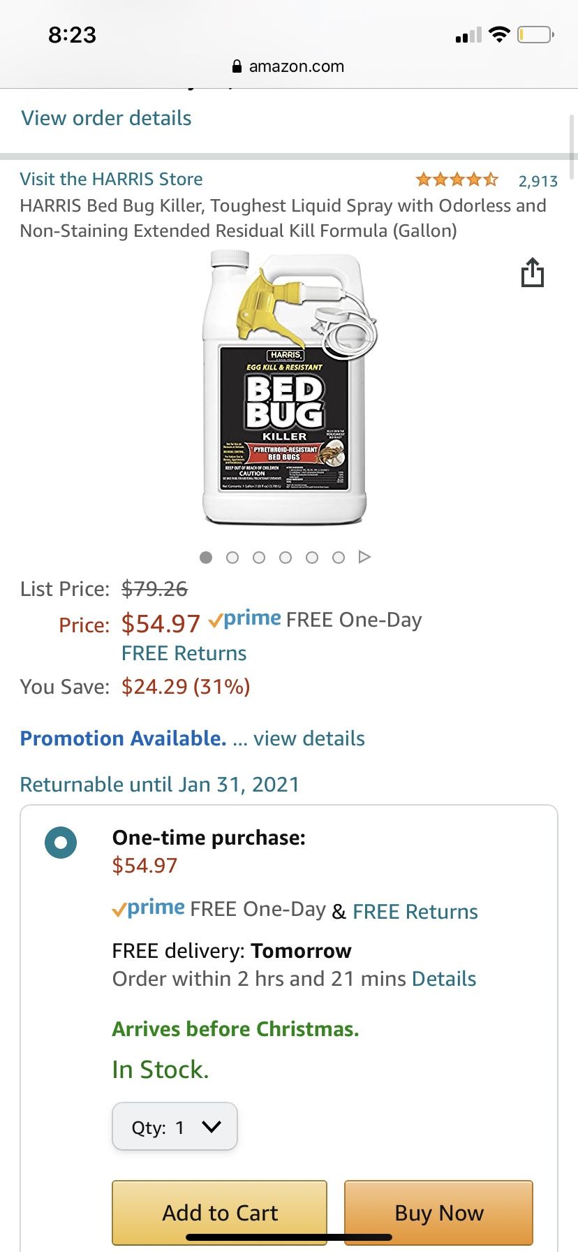
Task: Tap the Wi-Fi icon in status bar
Action: coord(499,34)
